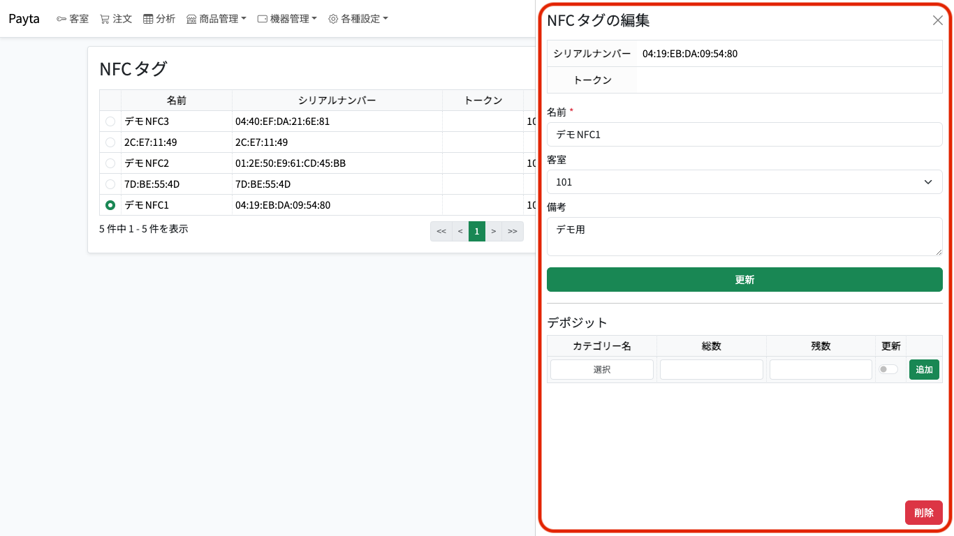Screen dimensions: 954x536
Task: Jump to last page with >> button
Action: pyautogui.click(x=513, y=231)
